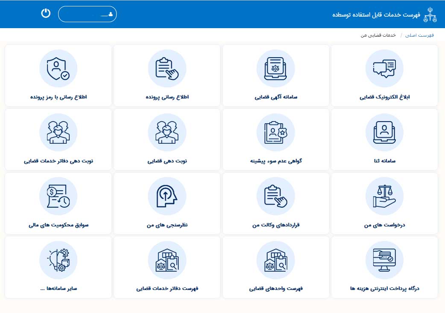Click the power logout icon in header

click(46, 13)
